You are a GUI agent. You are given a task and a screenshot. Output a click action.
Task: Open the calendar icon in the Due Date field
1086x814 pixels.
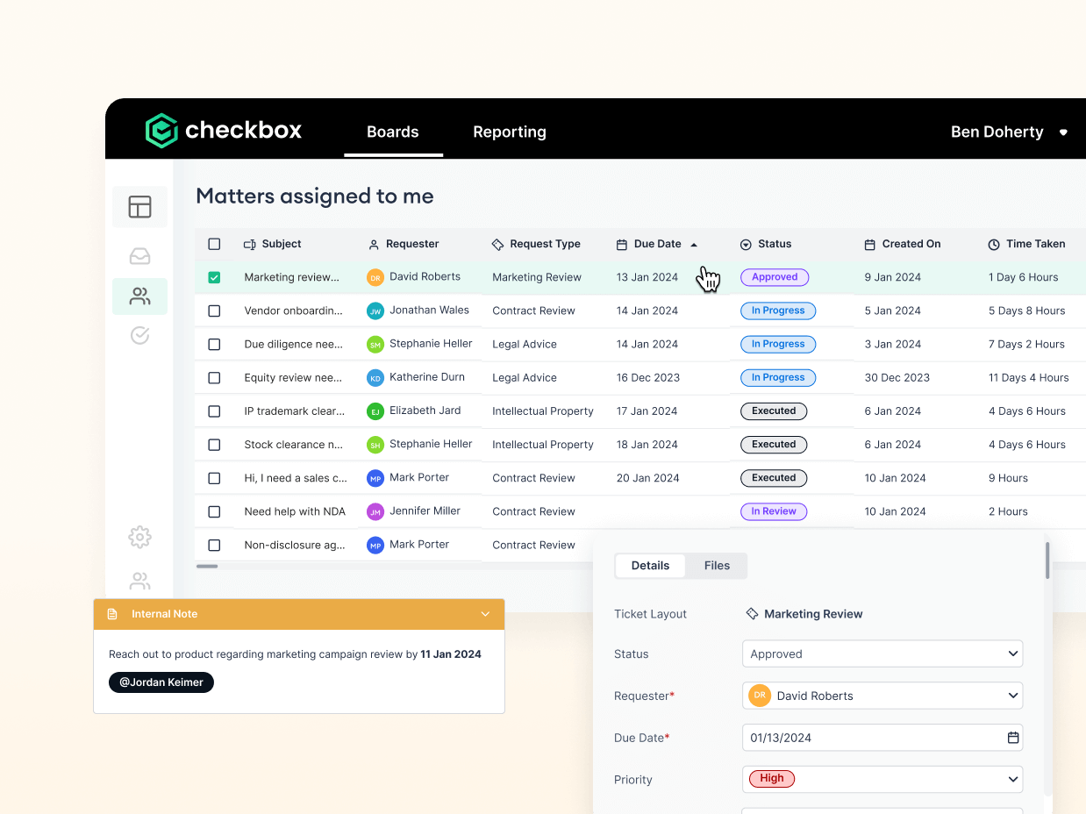point(1011,738)
